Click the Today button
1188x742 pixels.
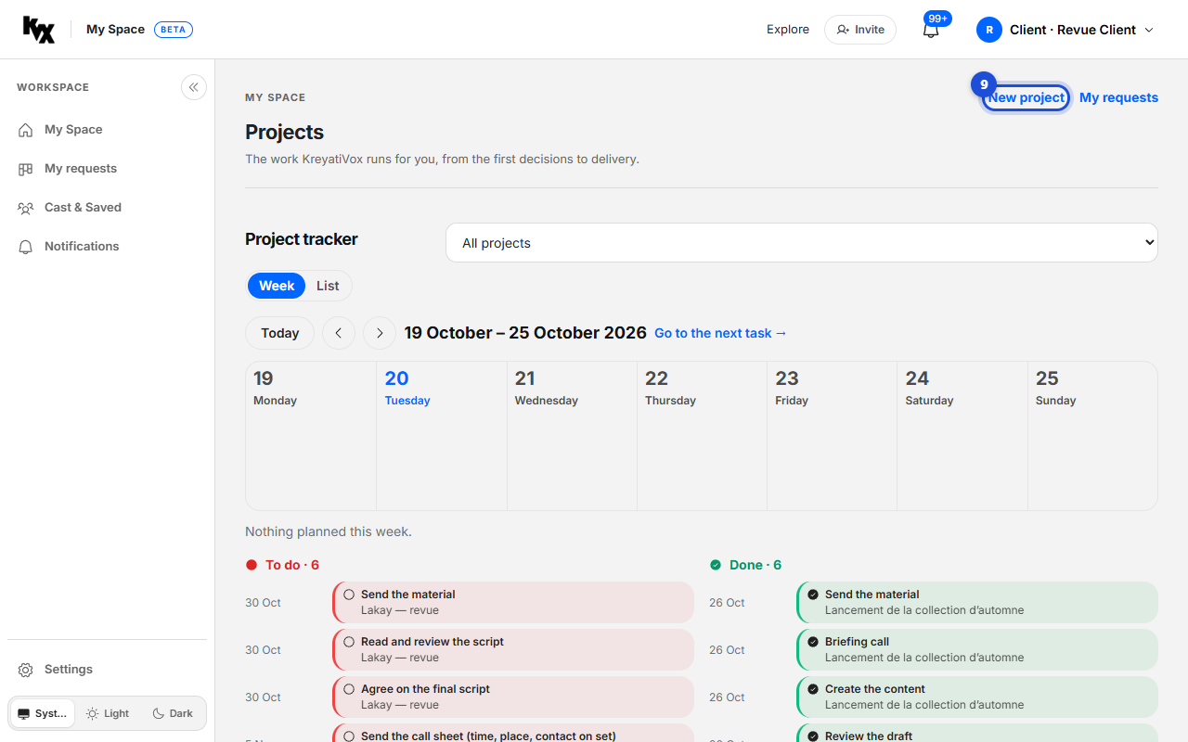tap(280, 333)
